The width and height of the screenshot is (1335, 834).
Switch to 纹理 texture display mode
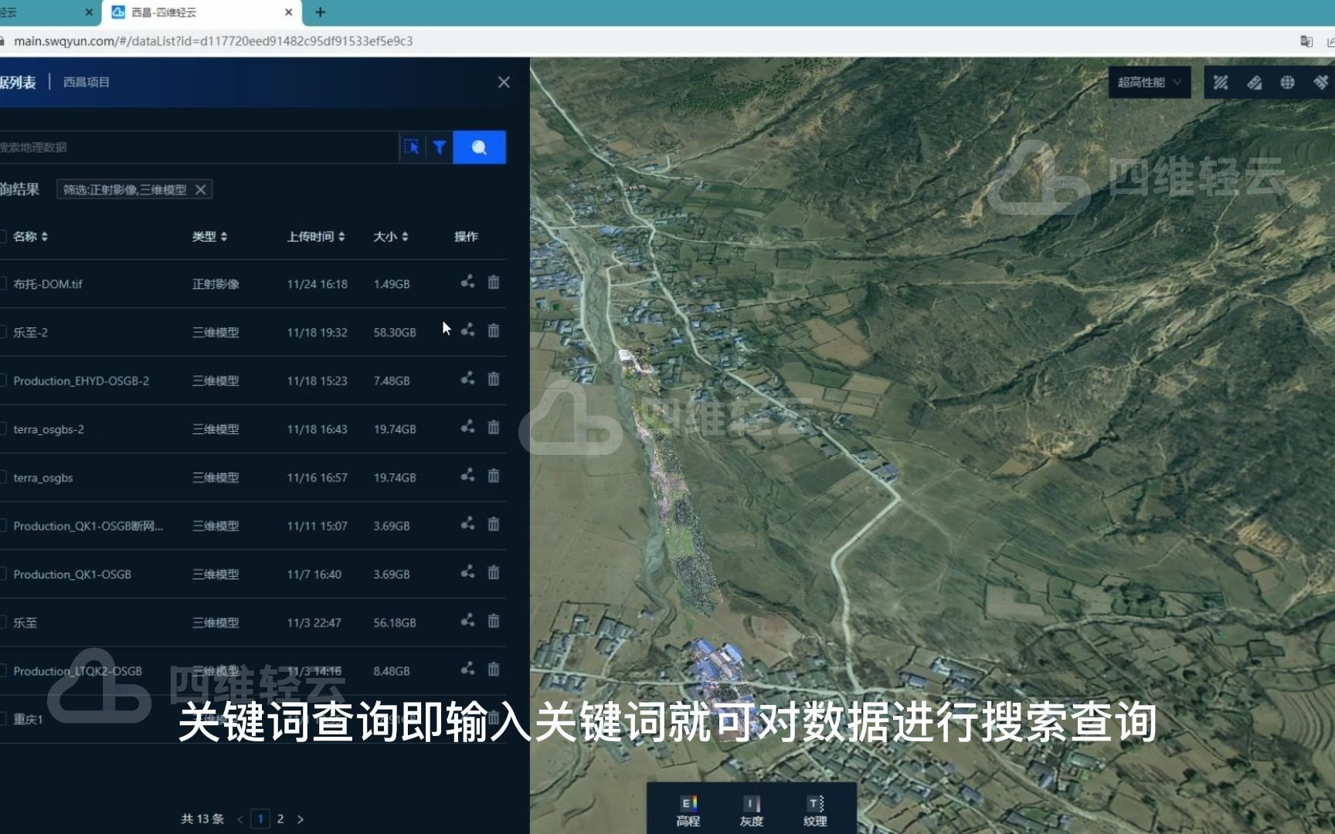coord(815,811)
